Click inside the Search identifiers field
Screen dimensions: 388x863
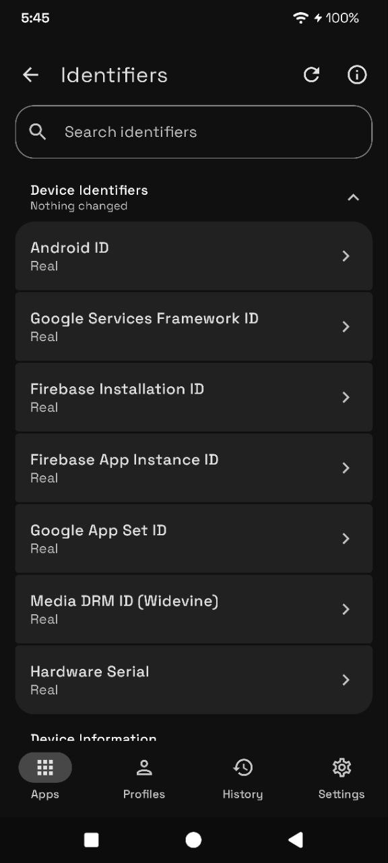[x=194, y=131]
